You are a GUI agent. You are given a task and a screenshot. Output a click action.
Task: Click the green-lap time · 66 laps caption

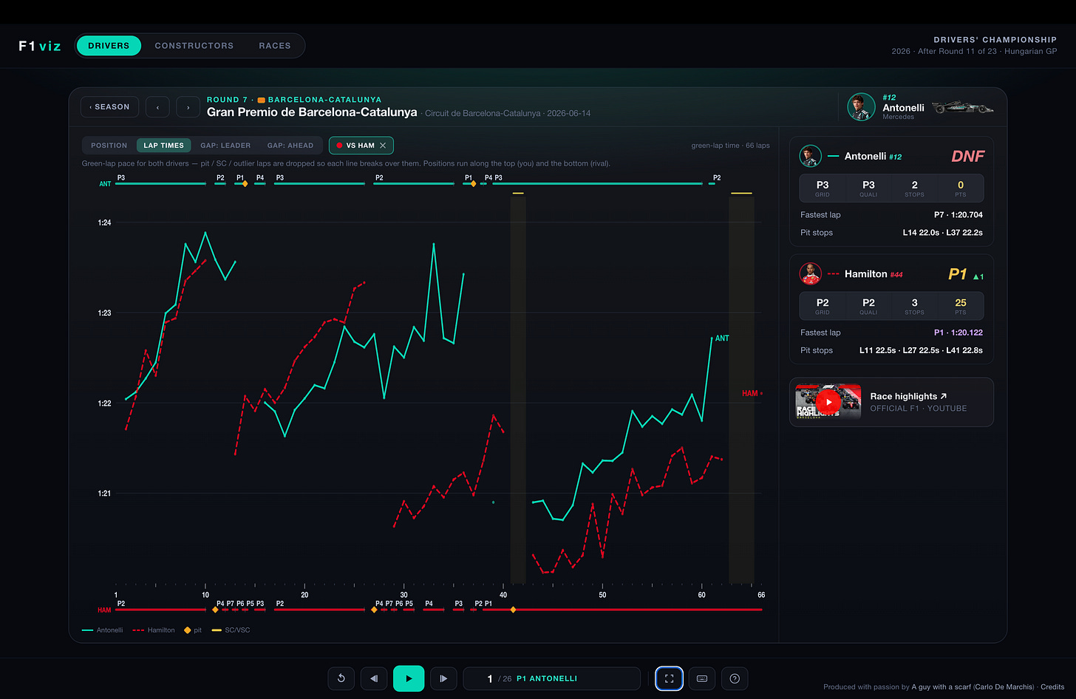pos(730,146)
